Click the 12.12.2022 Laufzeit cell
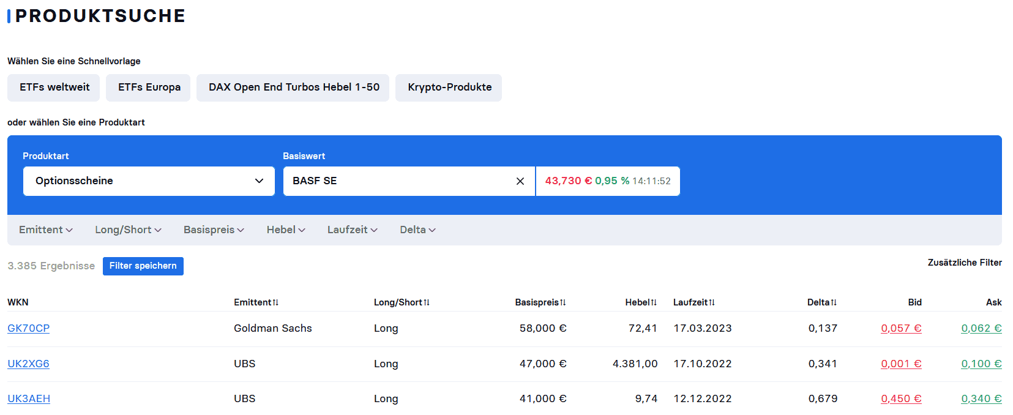The image size is (1013, 415). click(703, 399)
